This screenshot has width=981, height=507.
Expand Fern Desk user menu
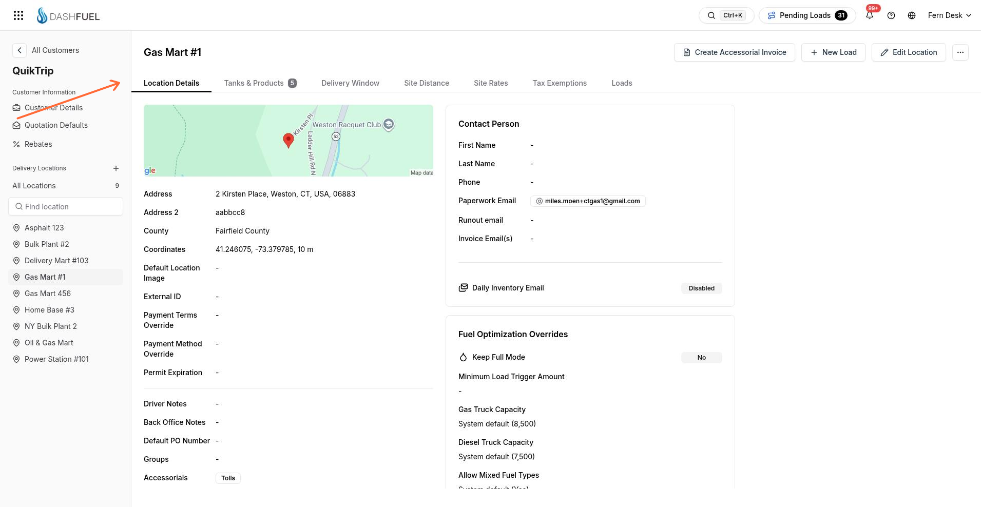click(949, 15)
